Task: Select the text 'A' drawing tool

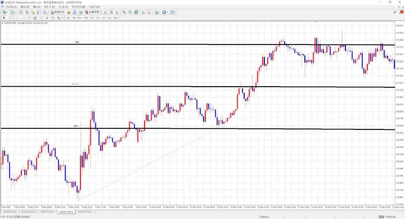Action: [x=47, y=18]
